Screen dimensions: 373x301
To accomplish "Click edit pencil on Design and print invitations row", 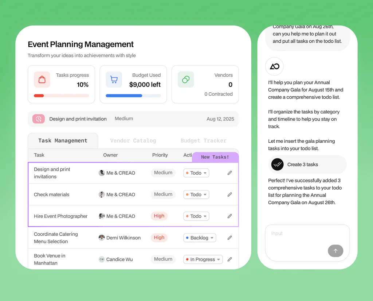I will (x=229, y=173).
